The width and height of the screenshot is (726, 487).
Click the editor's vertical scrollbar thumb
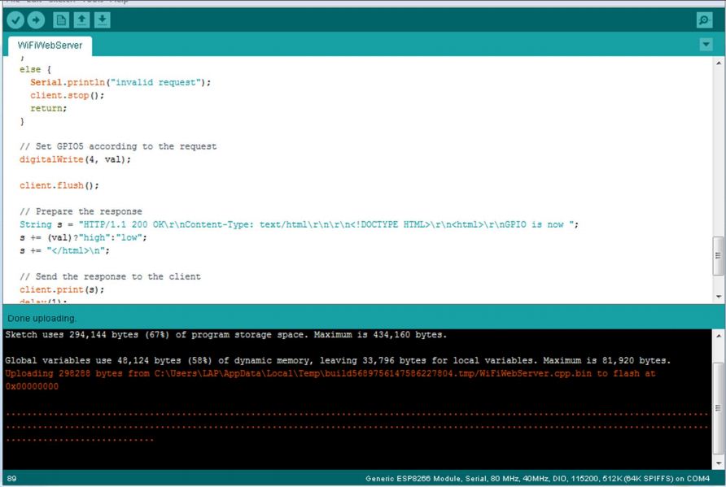718,255
